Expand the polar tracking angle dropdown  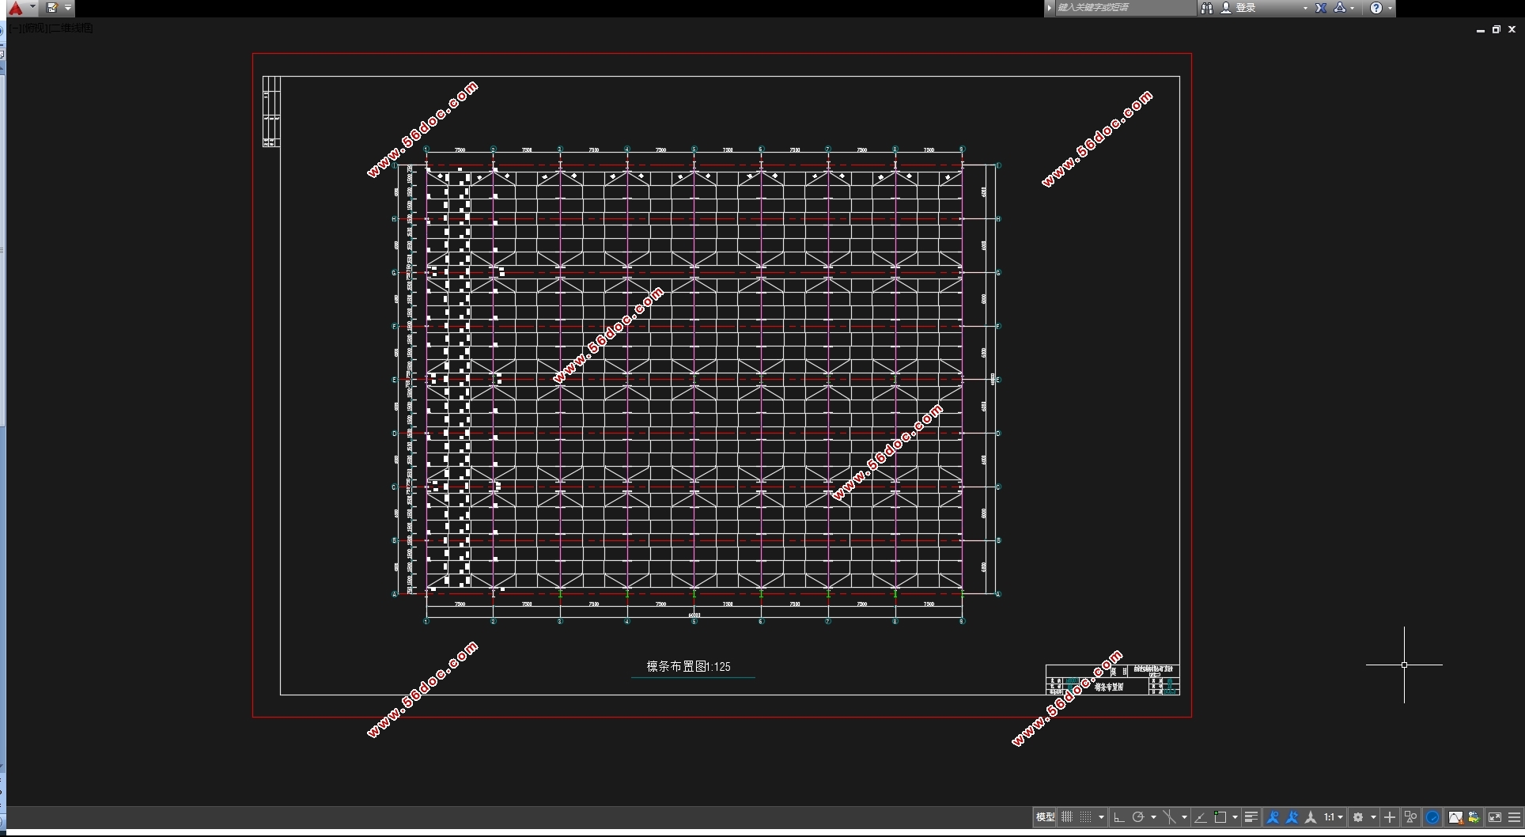tap(1153, 817)
